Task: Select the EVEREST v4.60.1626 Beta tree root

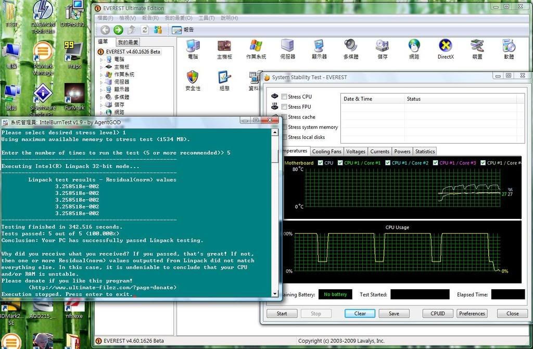Action: pyautogui.click(x=129, y=51)
